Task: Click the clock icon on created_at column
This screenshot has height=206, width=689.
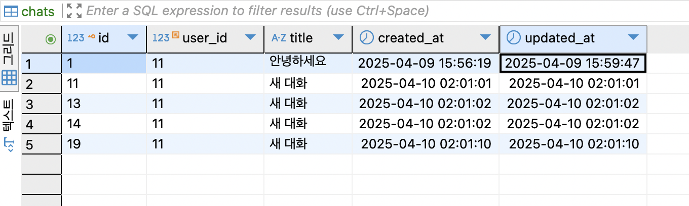Action: 366,38
